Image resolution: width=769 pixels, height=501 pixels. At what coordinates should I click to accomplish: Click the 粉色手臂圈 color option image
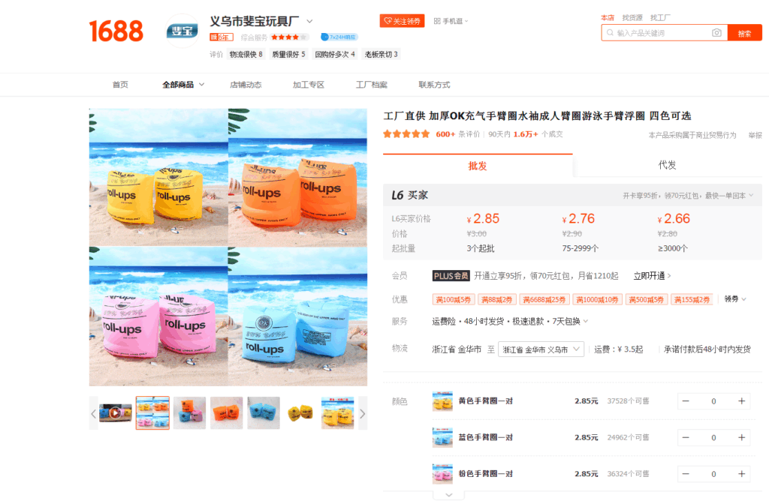coord(442,473)
